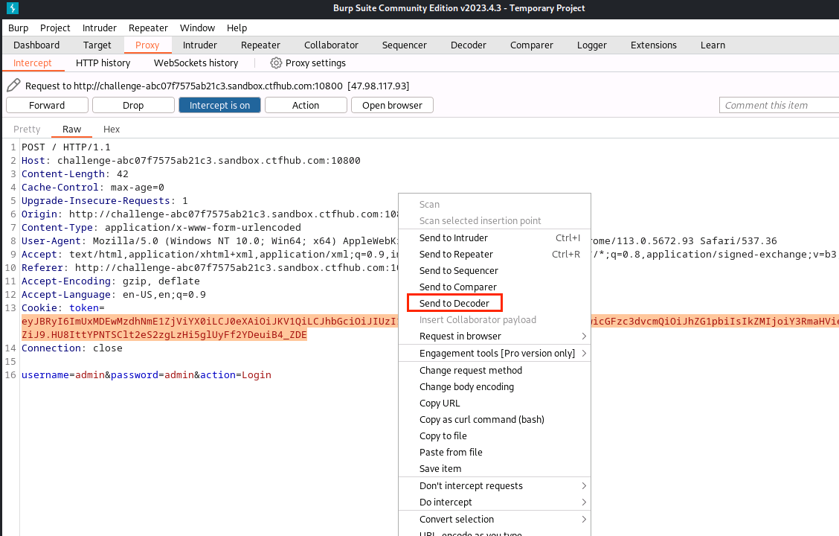Select the Raw view tab
Viewport: 839px width, 536px height.
tap(71, 129)
